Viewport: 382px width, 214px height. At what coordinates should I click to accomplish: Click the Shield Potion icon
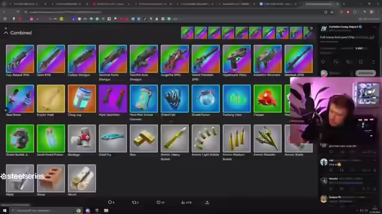pos(205,99)
